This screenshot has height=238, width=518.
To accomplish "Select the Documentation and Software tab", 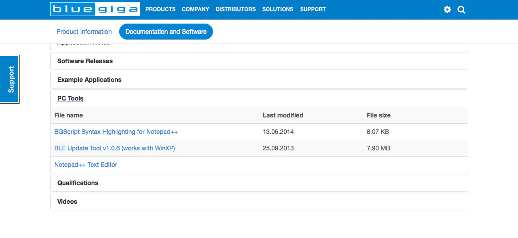I will tap(166, 32).
